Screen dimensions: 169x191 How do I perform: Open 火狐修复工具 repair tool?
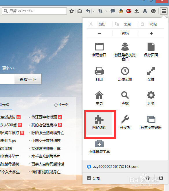click(99, 147)
